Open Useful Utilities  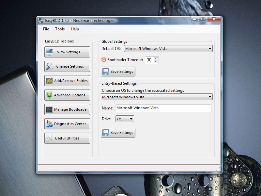[67, 138]
